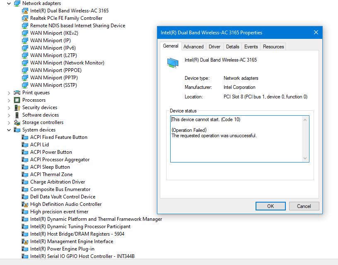Select WAN Miniport (Network Monitor) entry
This screenshot has width=338, height=265.
(x=67, y=63)
